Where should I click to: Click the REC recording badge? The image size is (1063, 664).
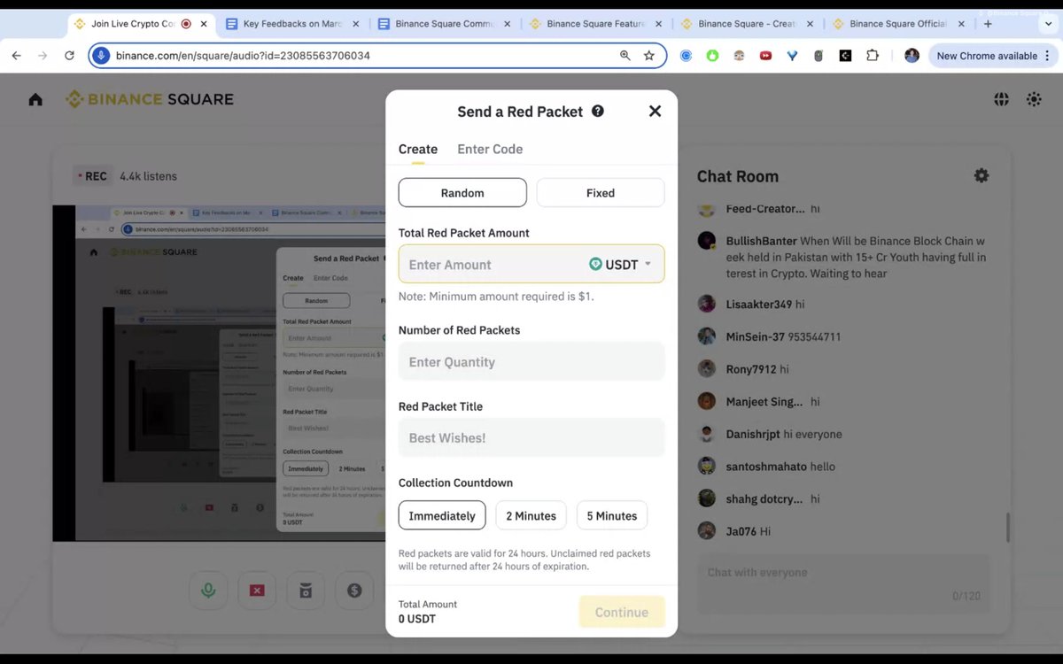(x=92, y=176)
